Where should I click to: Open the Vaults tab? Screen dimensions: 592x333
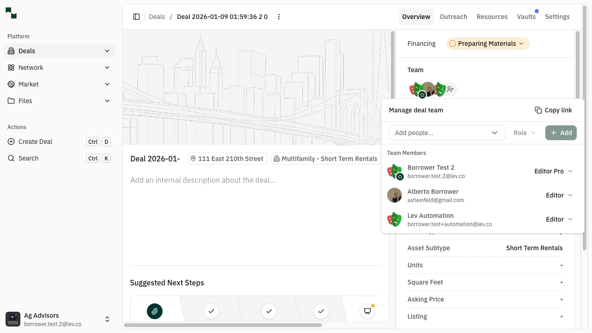(526, 17)
